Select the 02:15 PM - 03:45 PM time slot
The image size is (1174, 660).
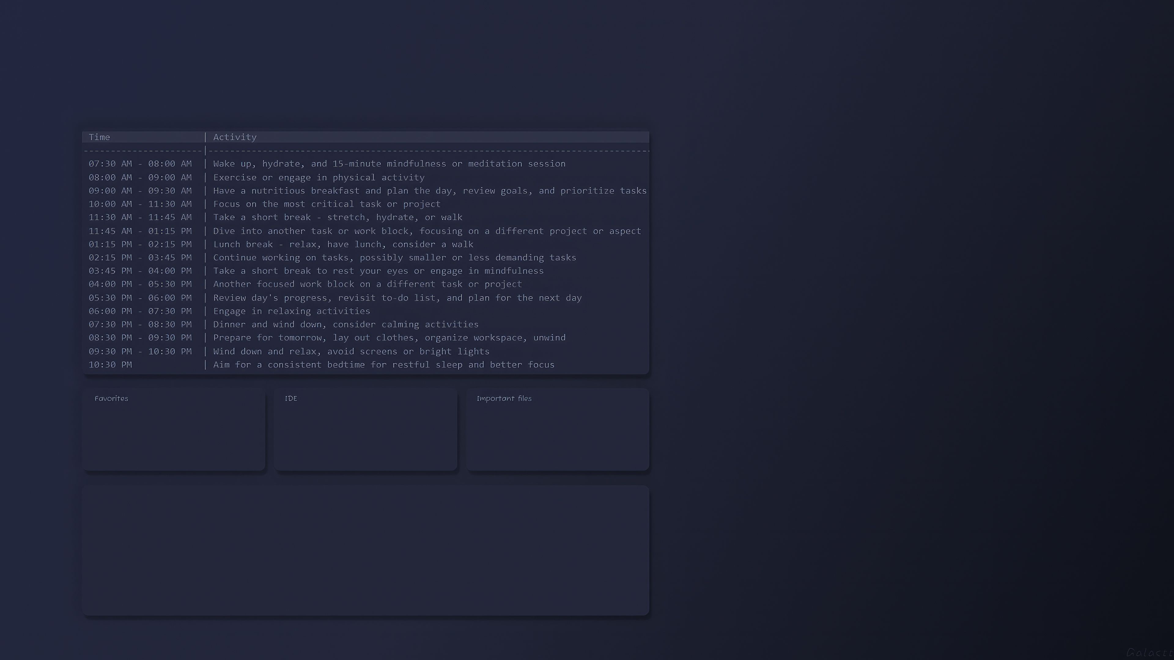click(x=140, y=257)
